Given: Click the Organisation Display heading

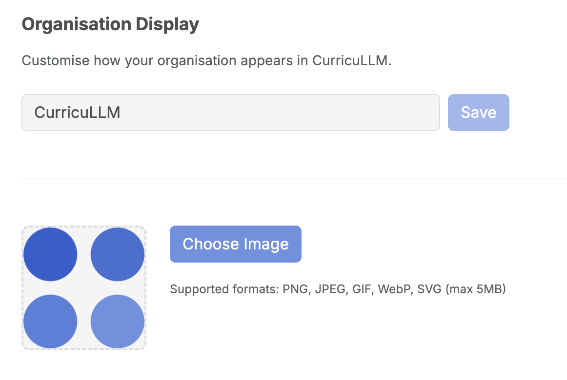Looking at the screenshot, I should pos(110,23).
